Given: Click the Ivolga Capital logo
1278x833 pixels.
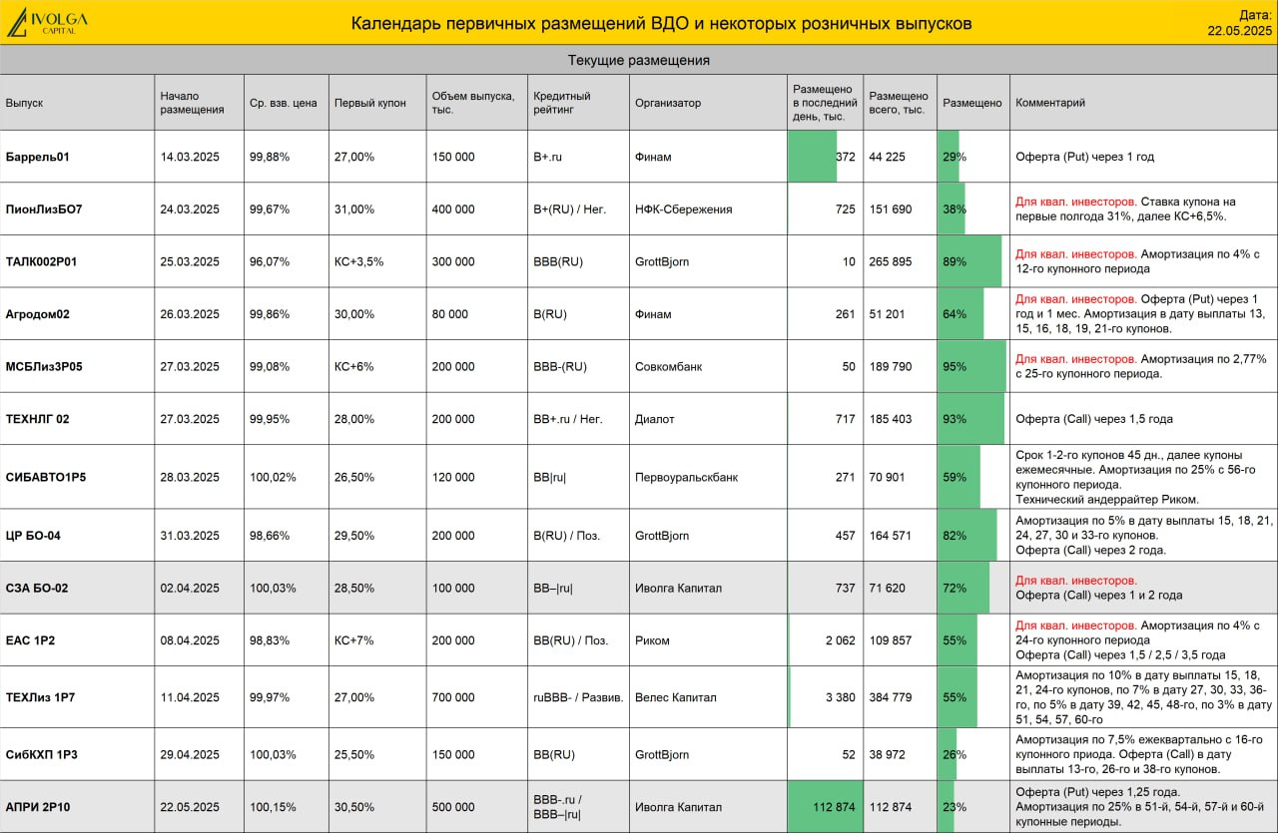Looking at the screenshot, I should (x=47, y=22).
